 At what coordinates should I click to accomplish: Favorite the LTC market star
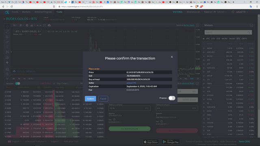click(204, 79)
